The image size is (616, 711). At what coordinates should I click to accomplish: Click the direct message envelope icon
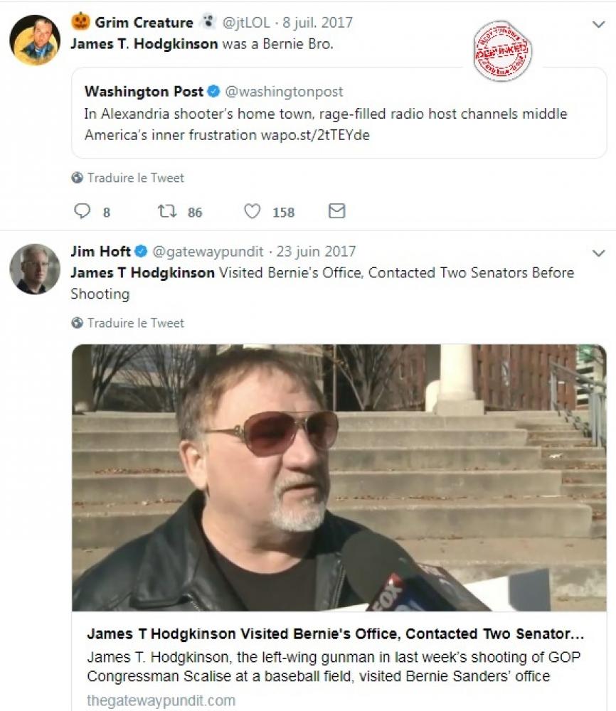(336, 211)
